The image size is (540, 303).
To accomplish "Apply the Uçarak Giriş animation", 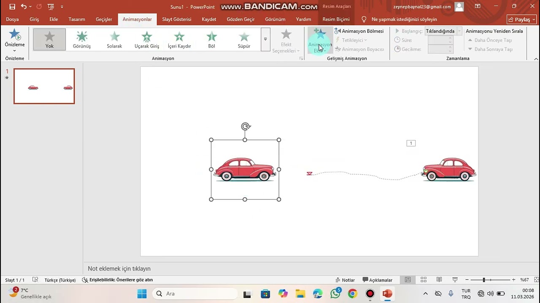I will 147,40.
